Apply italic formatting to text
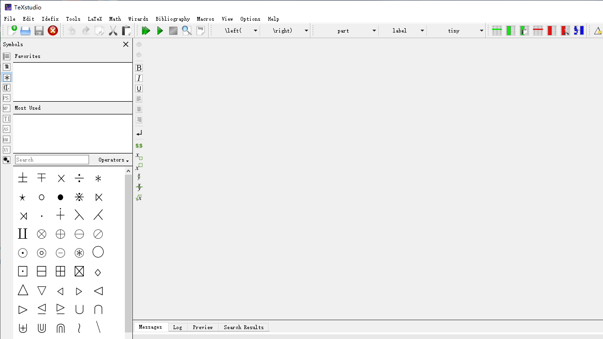Viewport: 603px width, 339px height. (x=139, y=78)
